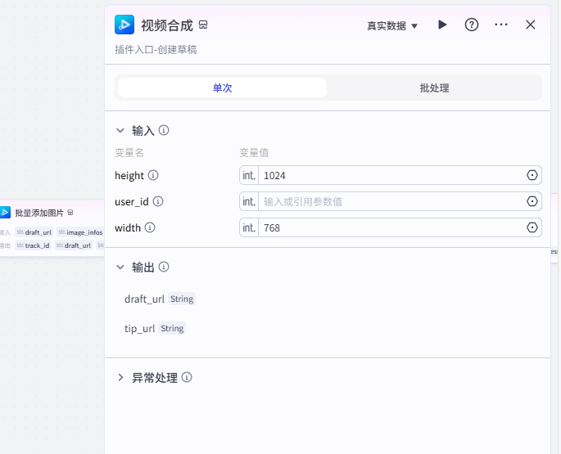Image resolution: width=561 pixels, height=454 pixels.
Task: Collapse the 输入 section chevron
Action: pyautogui.click(x=120, y=131)
